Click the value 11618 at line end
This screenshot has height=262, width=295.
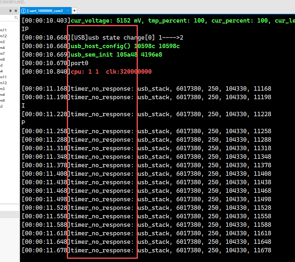262,233
